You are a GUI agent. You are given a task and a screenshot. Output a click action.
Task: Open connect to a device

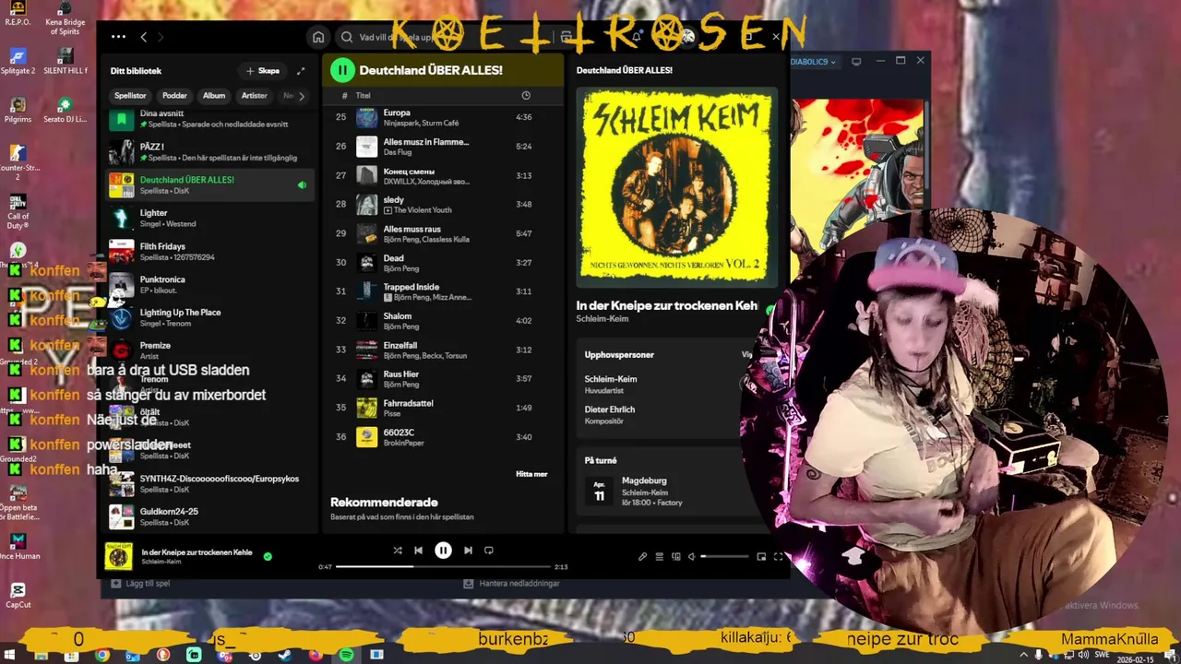pos(675,556)
